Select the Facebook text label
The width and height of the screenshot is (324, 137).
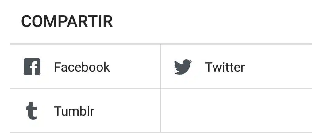[x=82, y=67]
